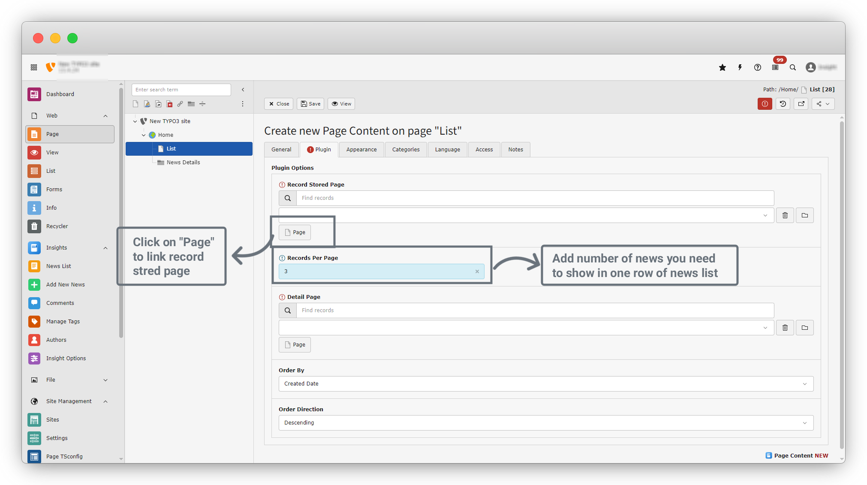Click Page button under Record Stored Page
The image size is (867, 485).
click(x=295, y=232)
